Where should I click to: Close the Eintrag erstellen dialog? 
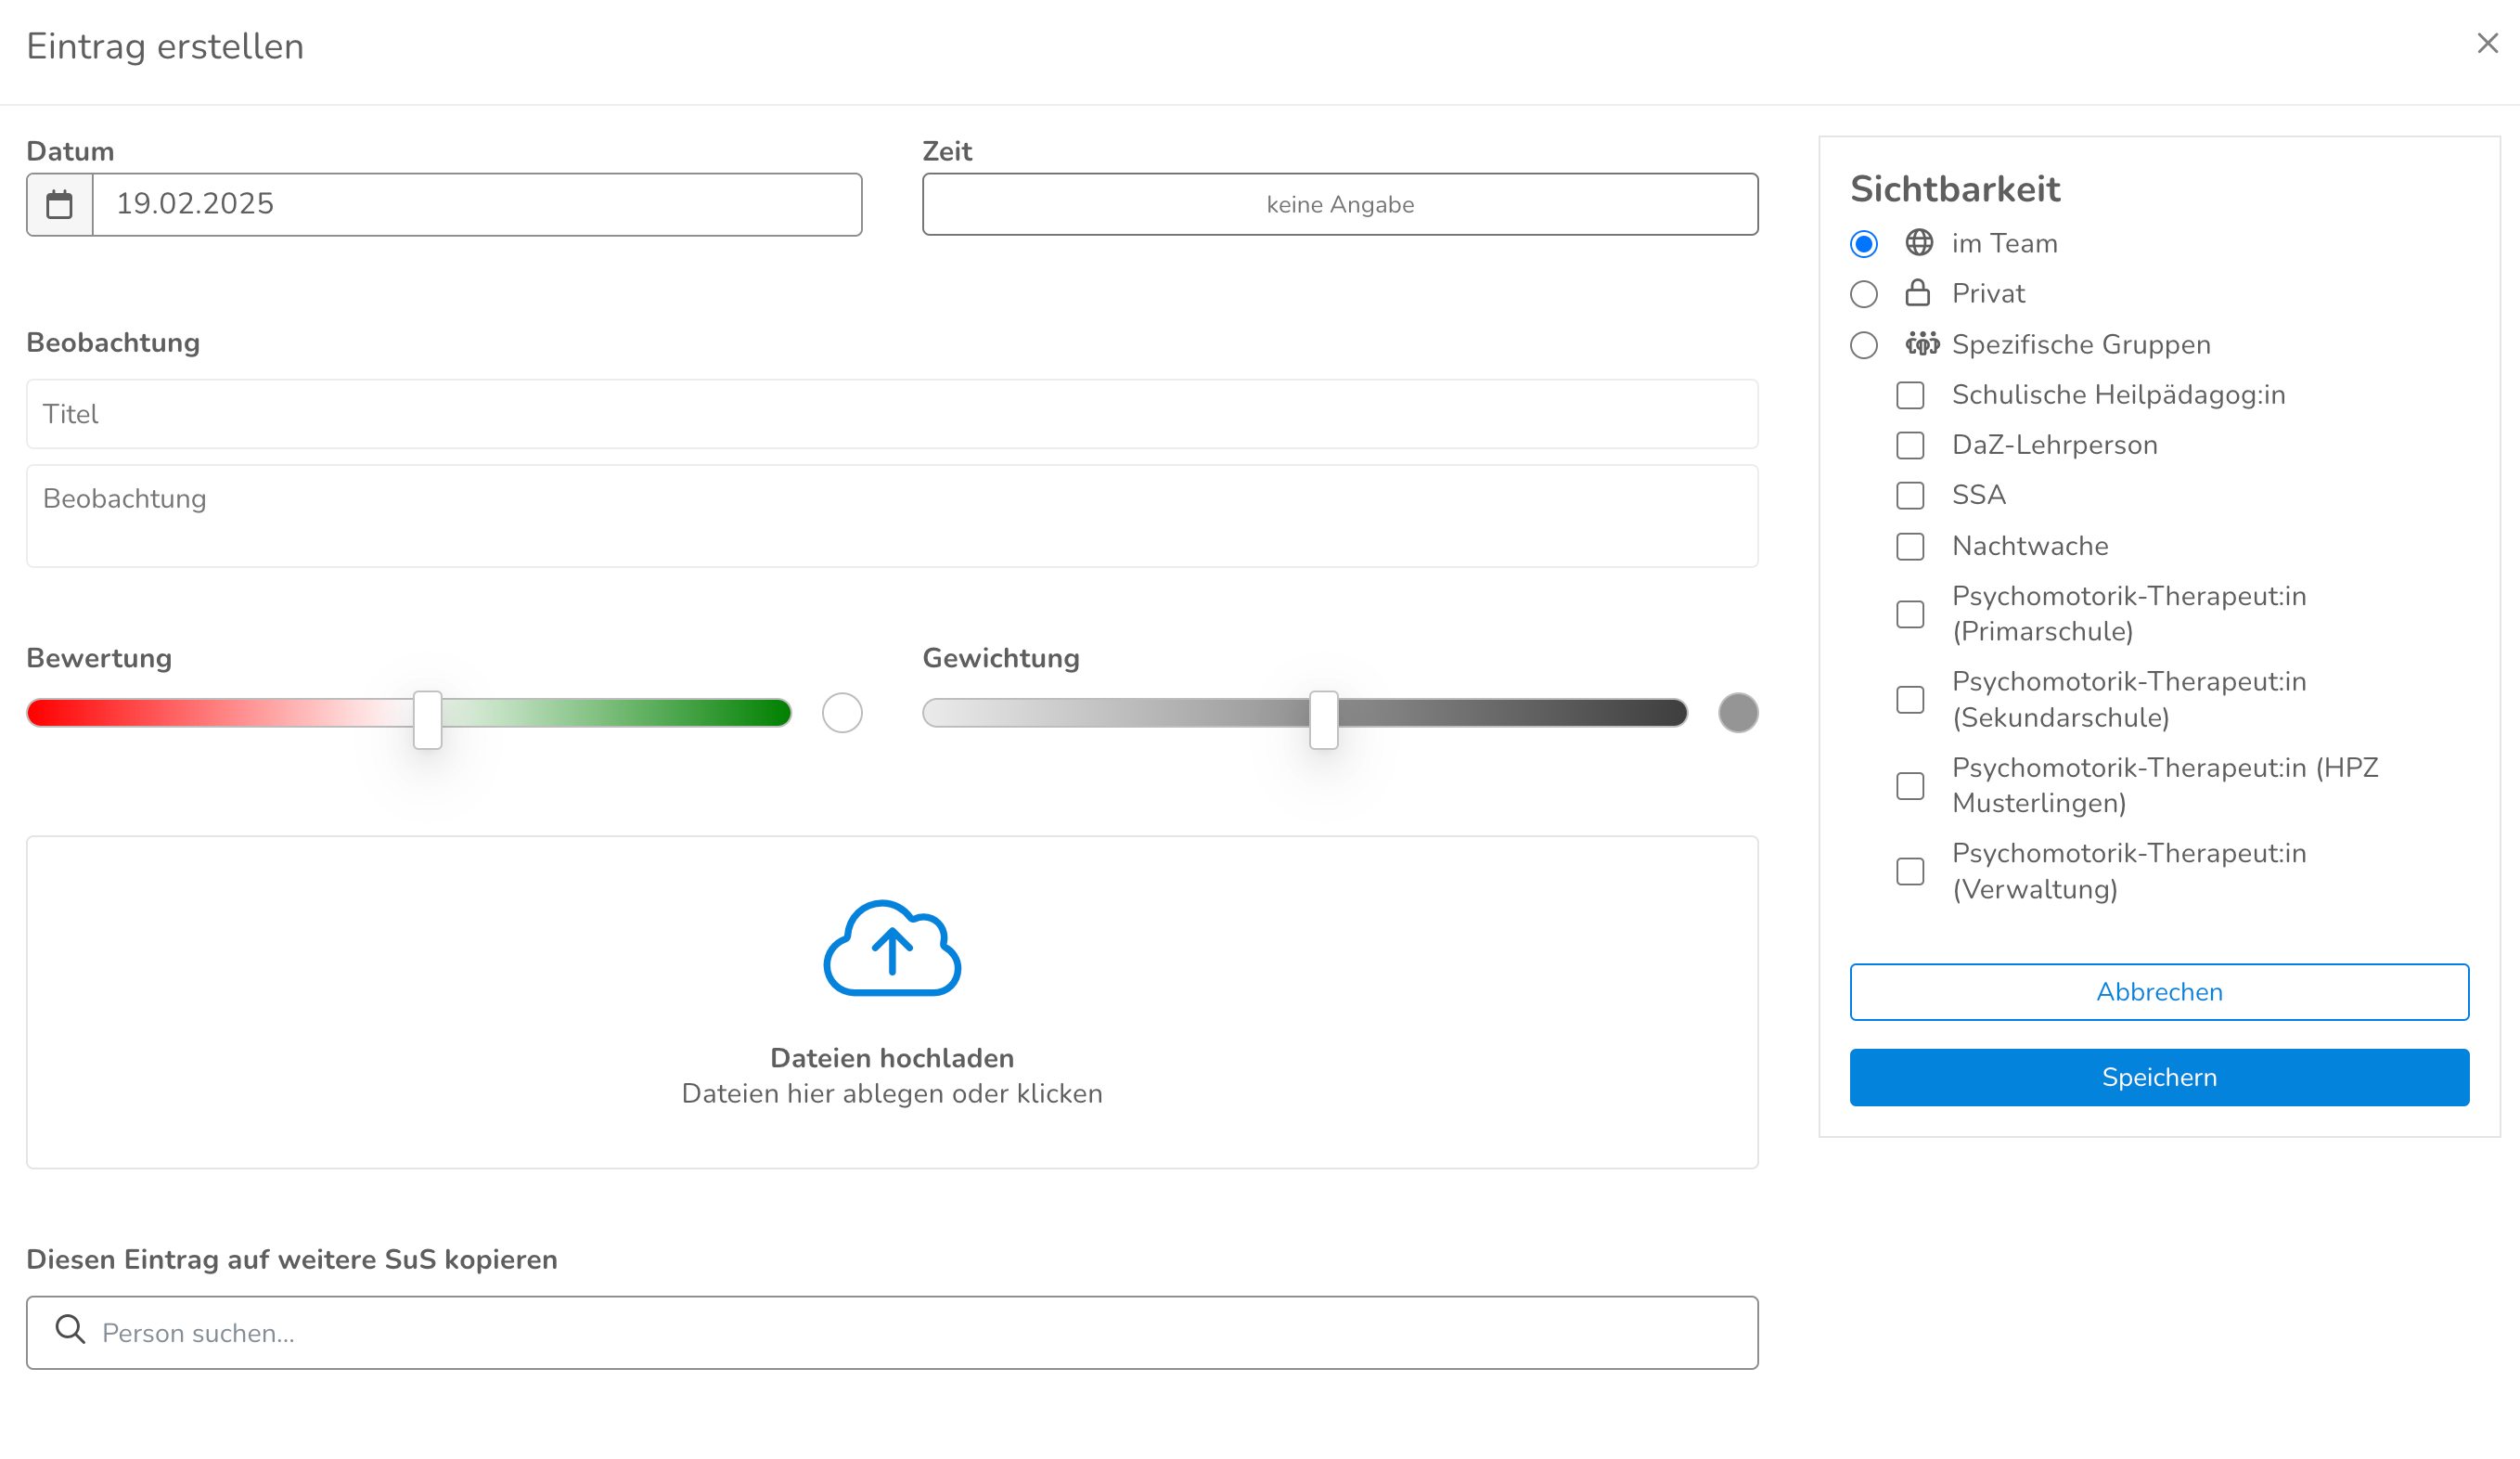click(2487, 44)
